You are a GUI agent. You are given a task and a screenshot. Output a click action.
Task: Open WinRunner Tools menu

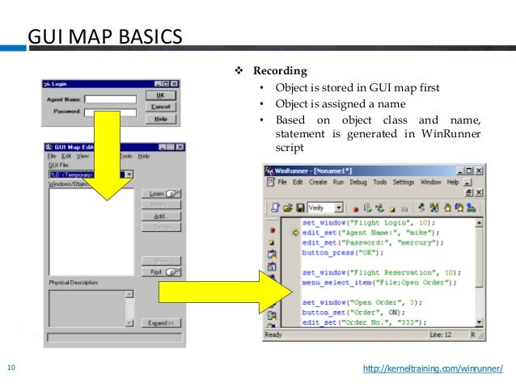point(380,182)
